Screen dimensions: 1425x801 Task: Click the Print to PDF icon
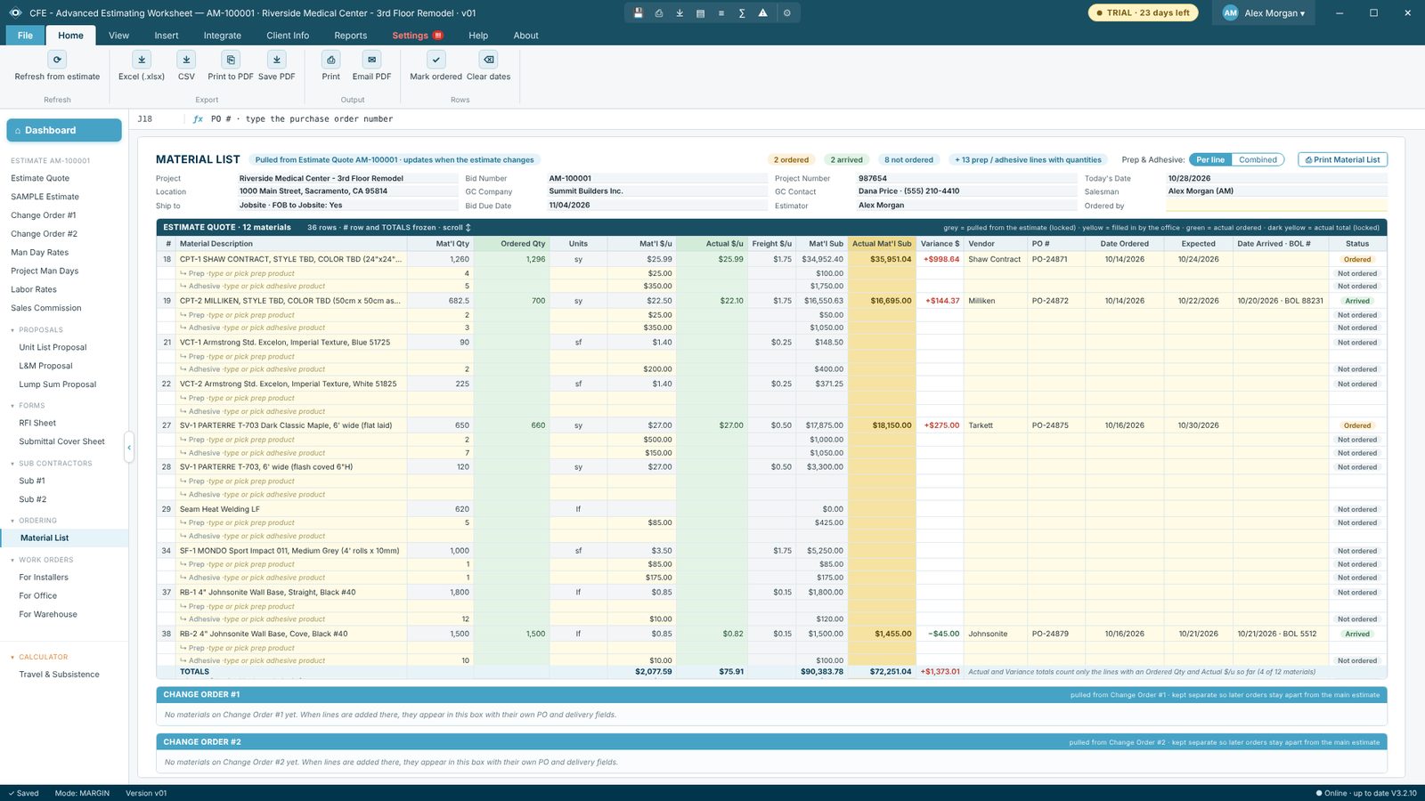pyautogui.click(x=231, y=60)
